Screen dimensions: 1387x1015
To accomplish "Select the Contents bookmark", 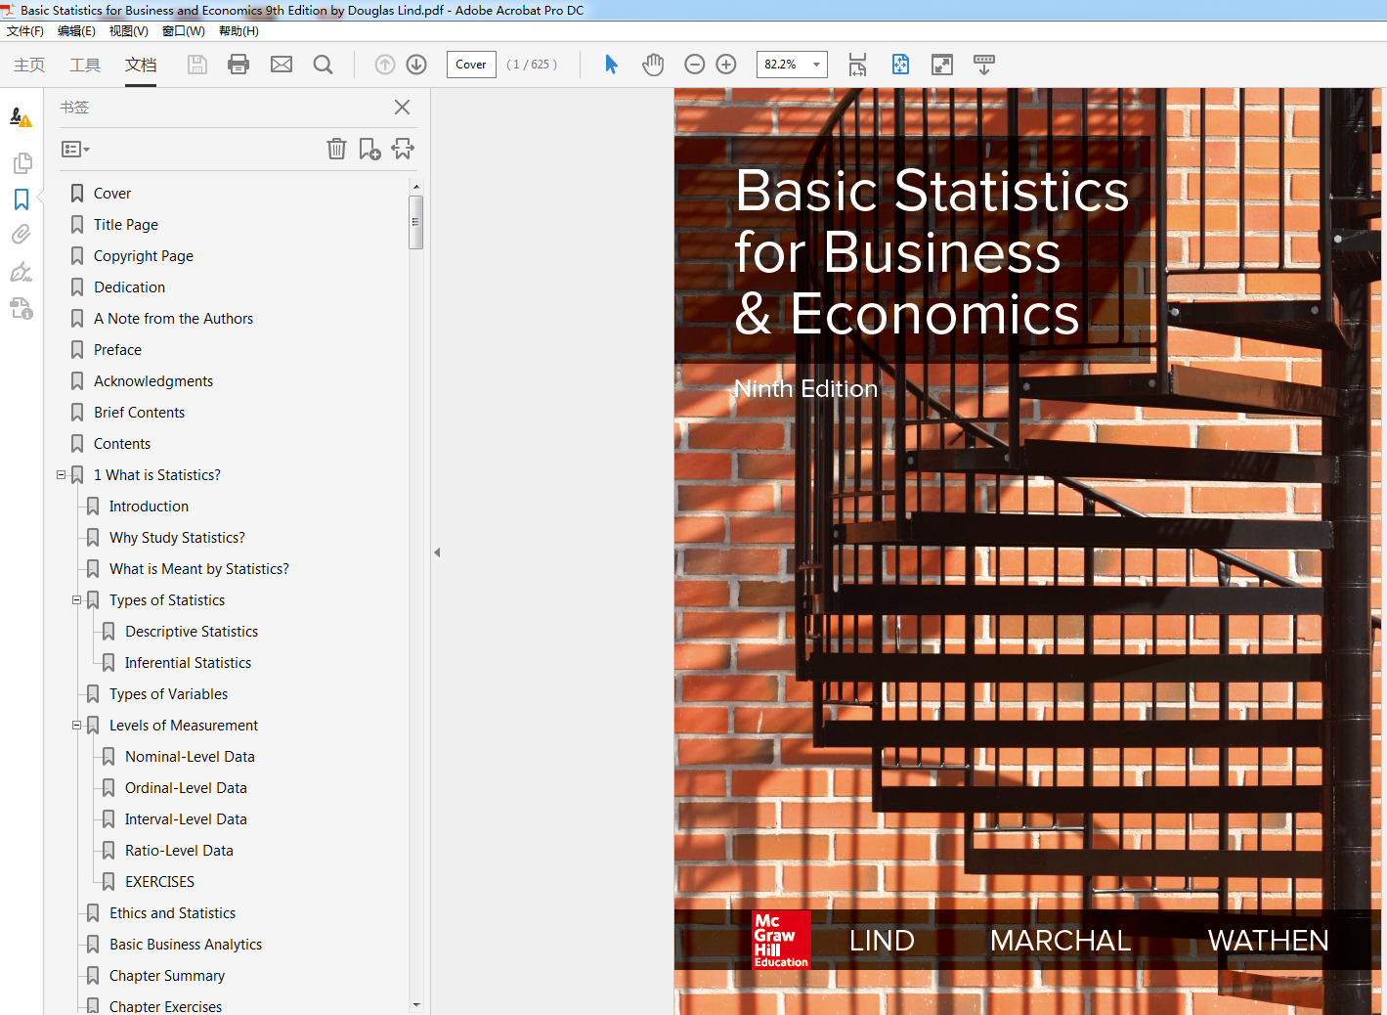I will (x=122, y=444).
